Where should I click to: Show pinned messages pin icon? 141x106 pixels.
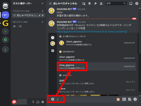[95, 4]
